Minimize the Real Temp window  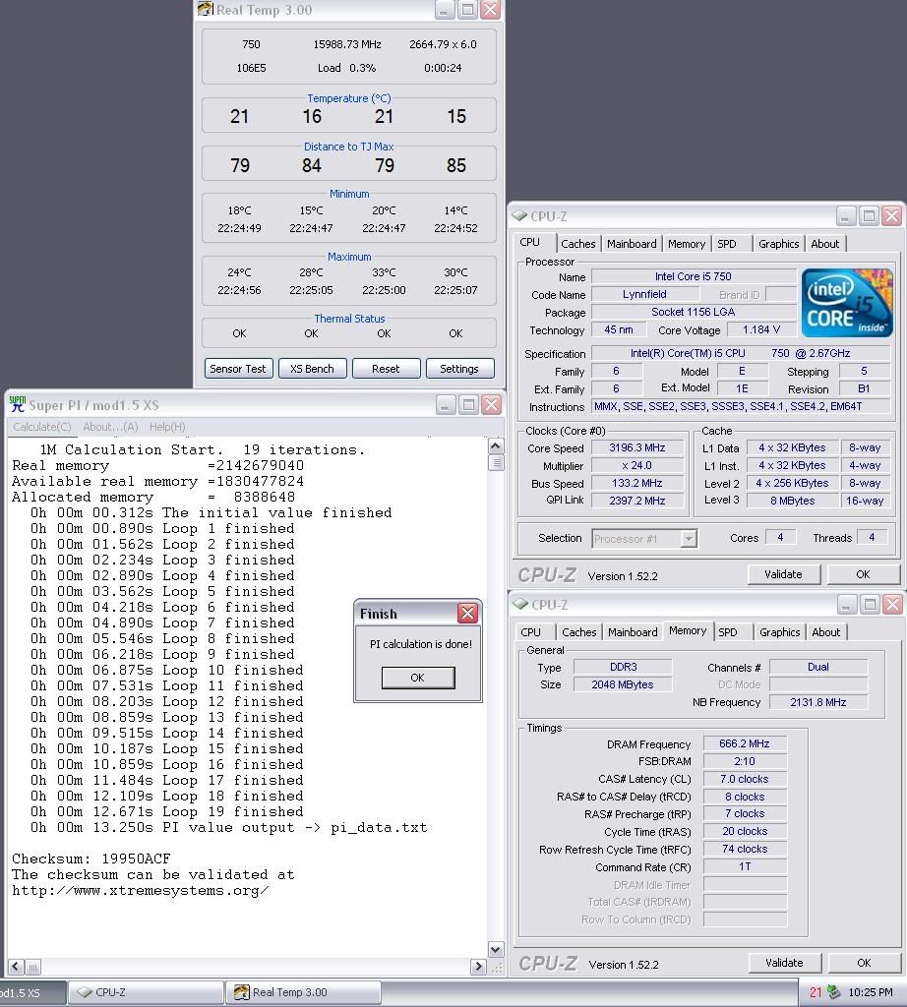point(445,10)
